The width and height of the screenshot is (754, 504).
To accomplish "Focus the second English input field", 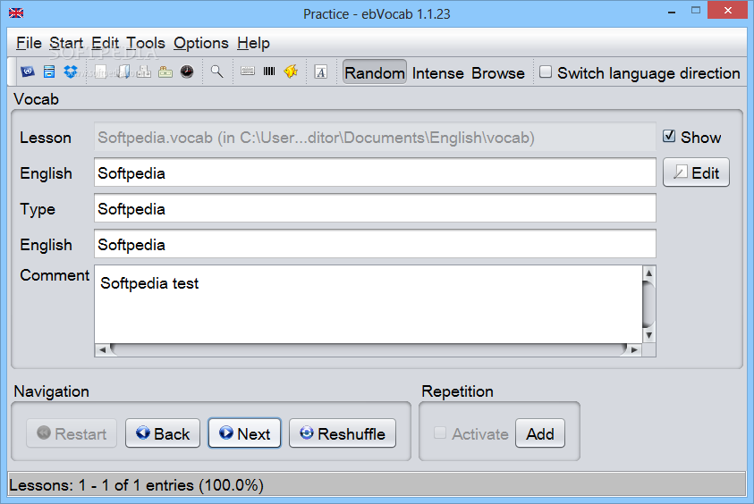I will [x=375, y=244].
